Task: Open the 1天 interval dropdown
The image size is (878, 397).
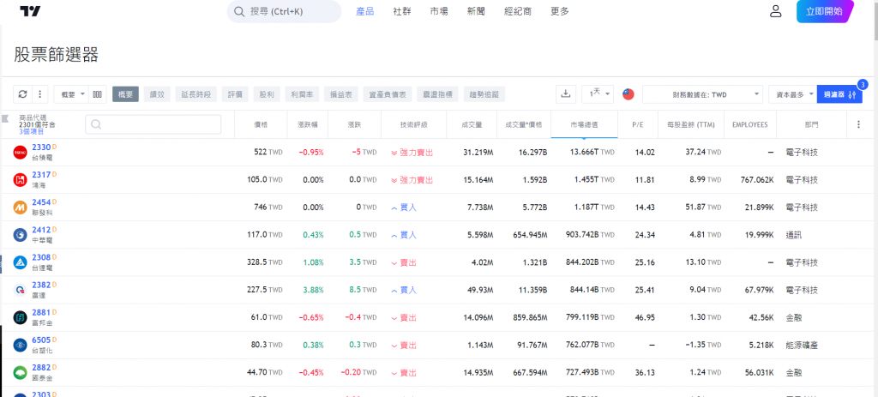Action: click(x=598, y=94)
